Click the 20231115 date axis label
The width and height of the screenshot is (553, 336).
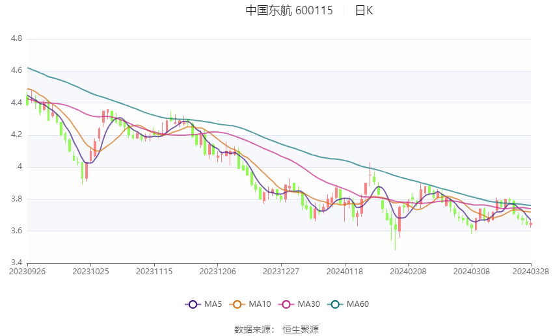click(154, 272)
